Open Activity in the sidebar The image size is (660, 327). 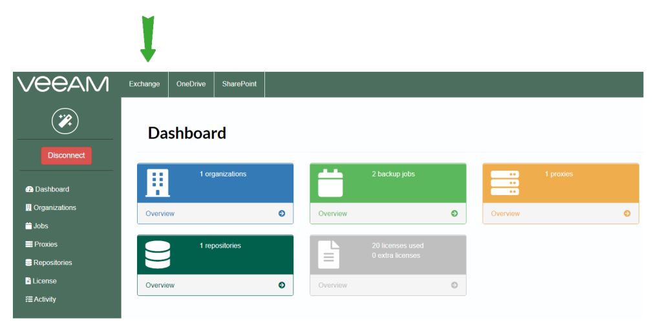click(41, 299)
